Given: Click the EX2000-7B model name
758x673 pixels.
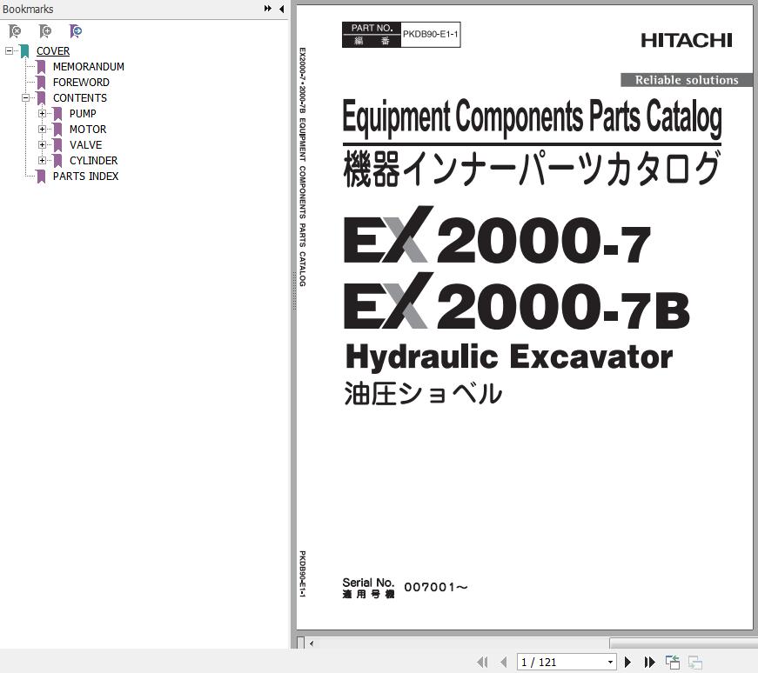Looking at the screenshot, I should (x=516, y=302).
